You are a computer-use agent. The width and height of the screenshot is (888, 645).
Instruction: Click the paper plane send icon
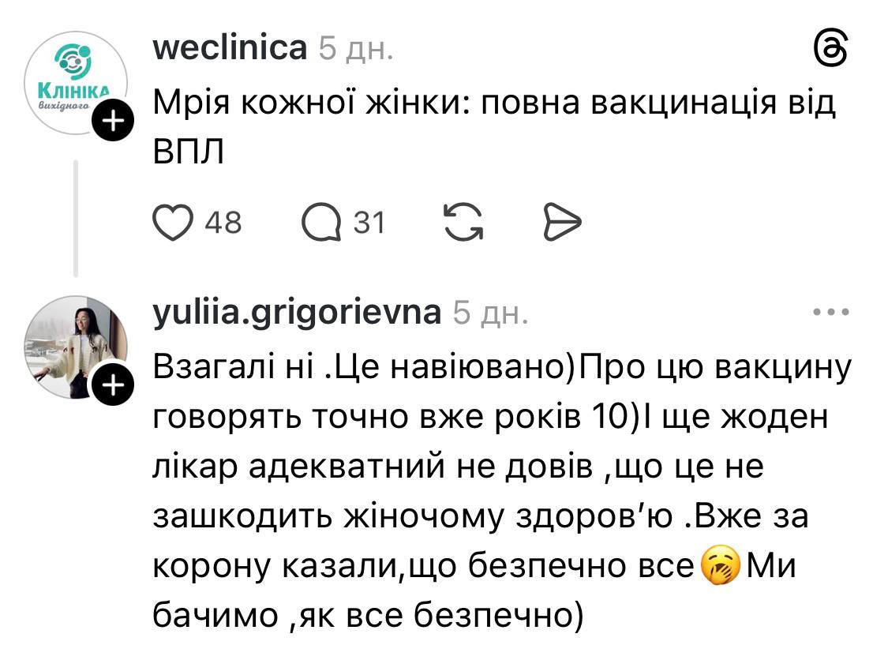click(x=564, y=222)
